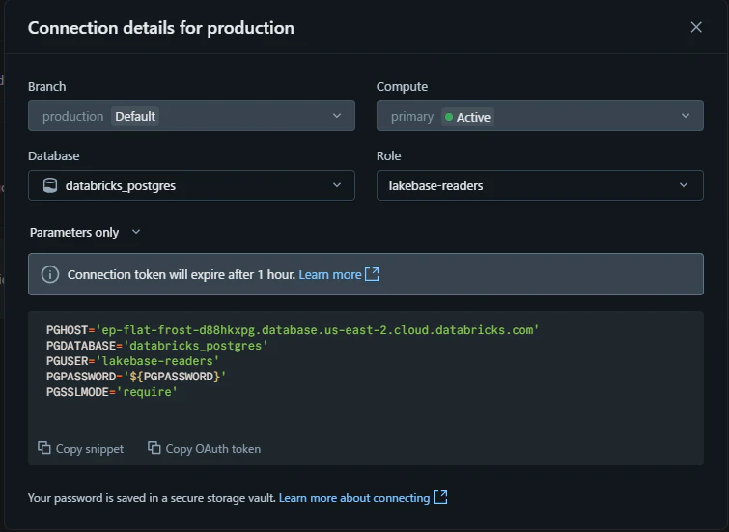Click the Branch field label
This screenshot has height=532, width=729.
47,87
